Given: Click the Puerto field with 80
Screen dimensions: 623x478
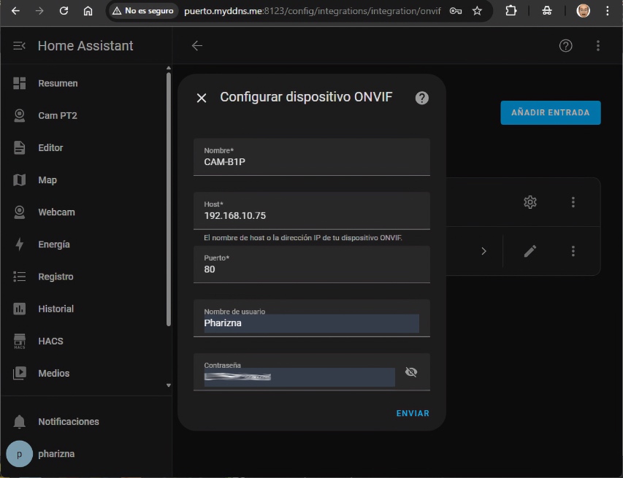Looking at the screenshot, I should (311, 264).
